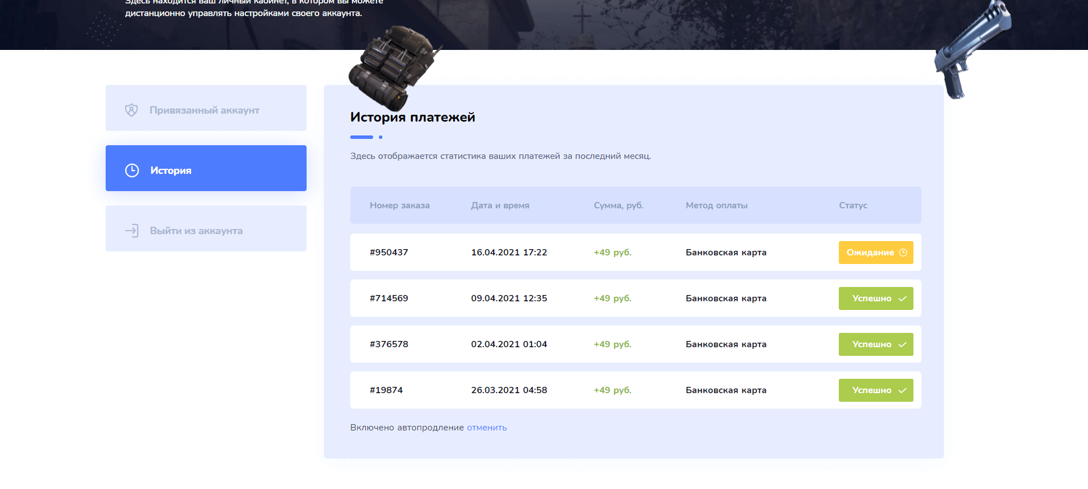Click the Ожидание status button
Screen dimensions: 1088x489
[876, 253]
